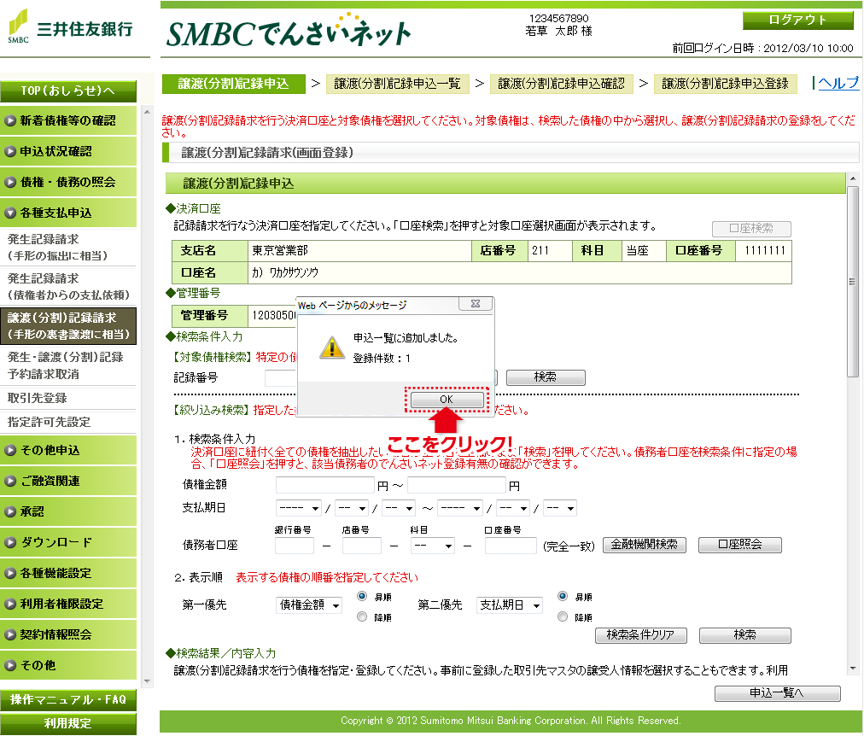Image resolution: width=864 pixels, height=736 pixels.
Task: Open 操作マニュアル・FAQ
Action: 68,699
